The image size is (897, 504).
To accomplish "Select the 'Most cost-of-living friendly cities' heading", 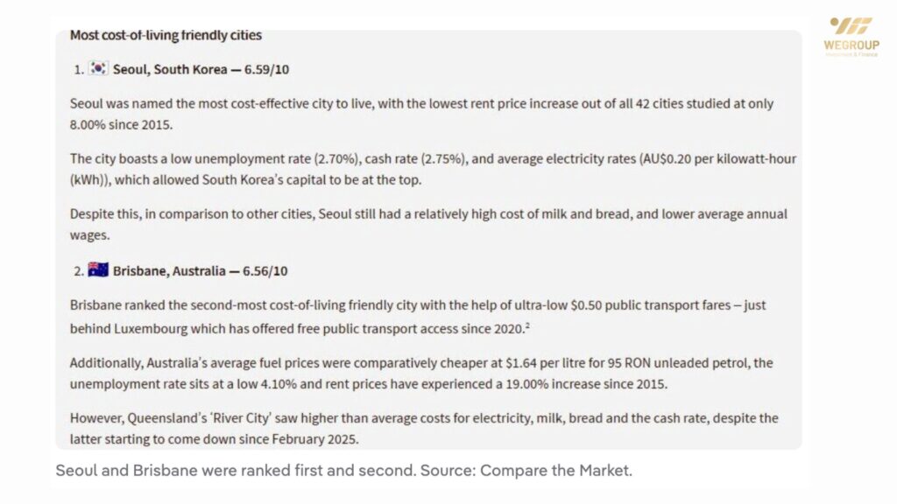I will coord(166,36).
